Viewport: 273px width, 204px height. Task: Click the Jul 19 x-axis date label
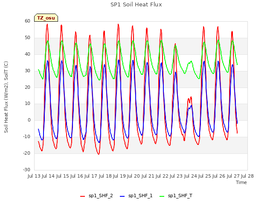pyautogui.click(x=119, y=176)
